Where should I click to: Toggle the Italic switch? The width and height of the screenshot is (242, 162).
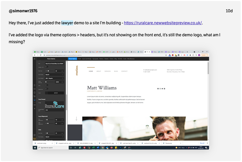coord(47,85)
